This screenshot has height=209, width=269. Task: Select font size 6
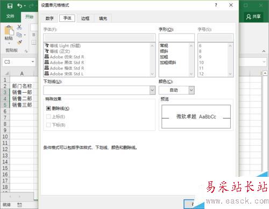pyautogui.click(x=200, y=46)
